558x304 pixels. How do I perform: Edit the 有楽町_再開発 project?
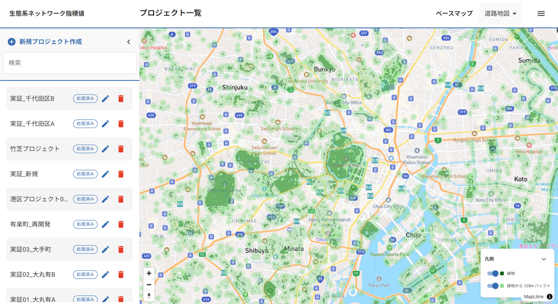105,224
